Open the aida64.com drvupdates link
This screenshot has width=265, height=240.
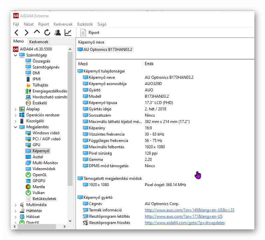185,223
